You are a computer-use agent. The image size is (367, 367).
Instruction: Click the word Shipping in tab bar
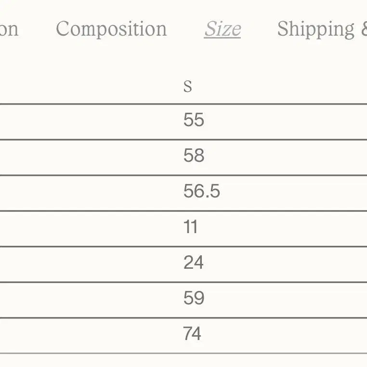click(x=316, y=29)
